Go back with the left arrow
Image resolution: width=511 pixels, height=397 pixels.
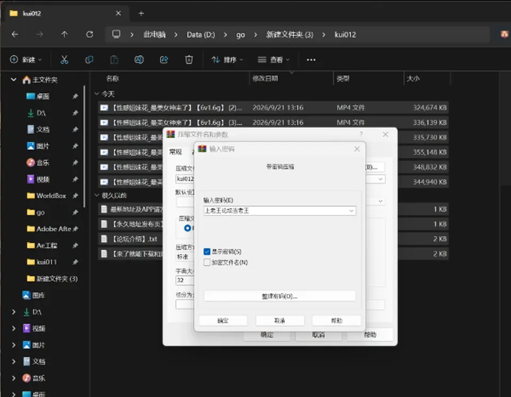15,34
